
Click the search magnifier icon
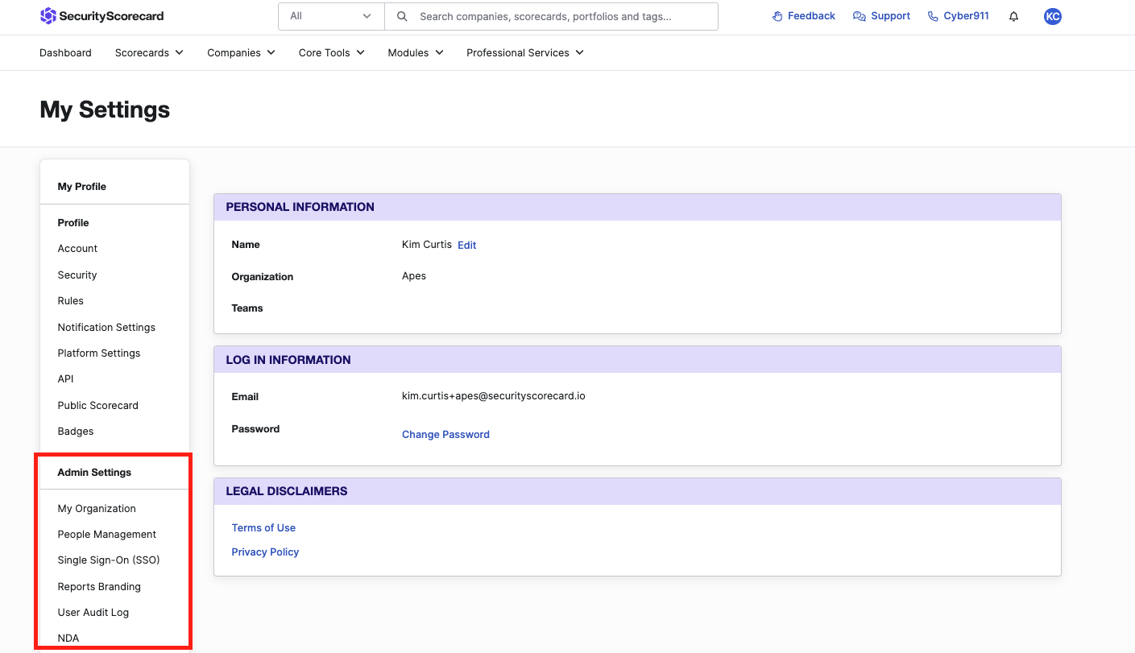[x=402, y=16]
